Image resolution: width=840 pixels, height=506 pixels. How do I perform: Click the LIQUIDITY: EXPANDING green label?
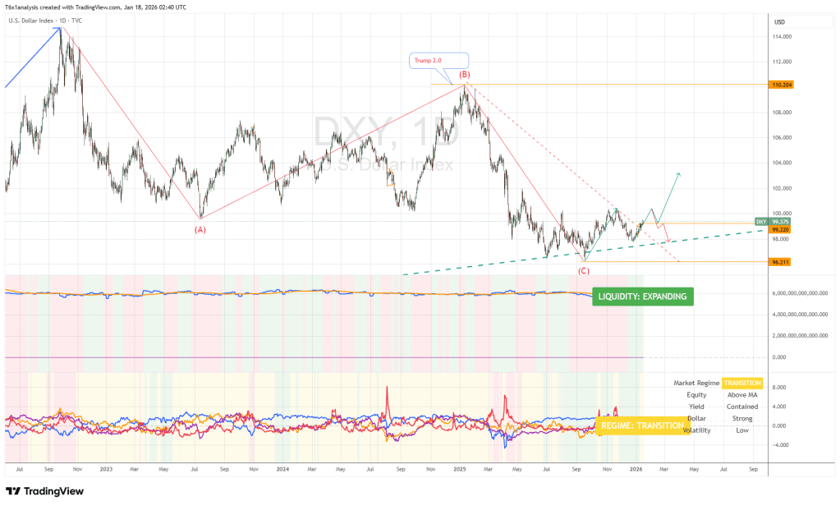(x=642, y=297)
